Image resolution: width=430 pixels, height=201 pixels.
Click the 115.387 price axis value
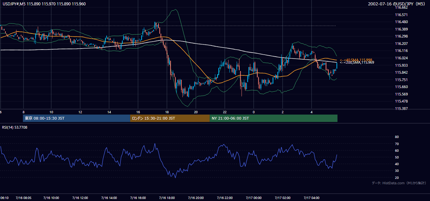[401, 109]
